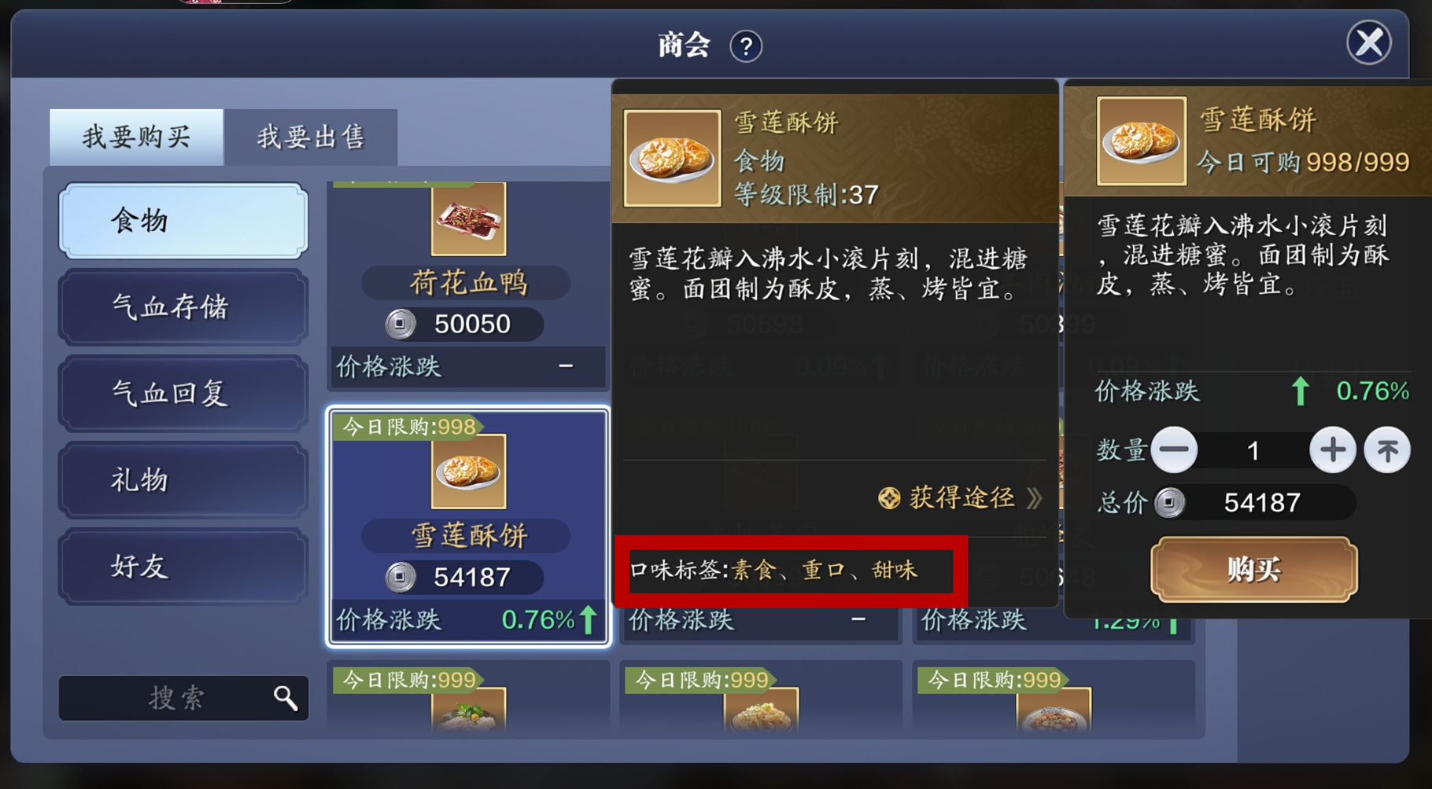Select the 雪莲酥饼 item card in list
The image size is (1432, 789).
468,527
